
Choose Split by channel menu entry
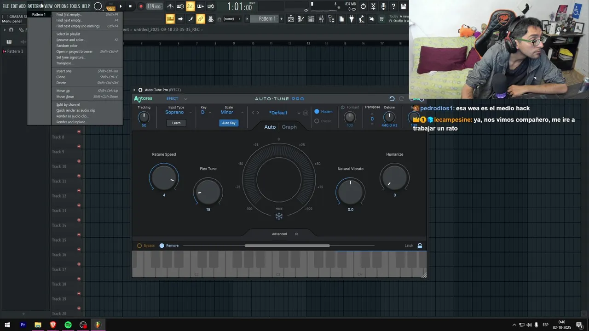87,104
